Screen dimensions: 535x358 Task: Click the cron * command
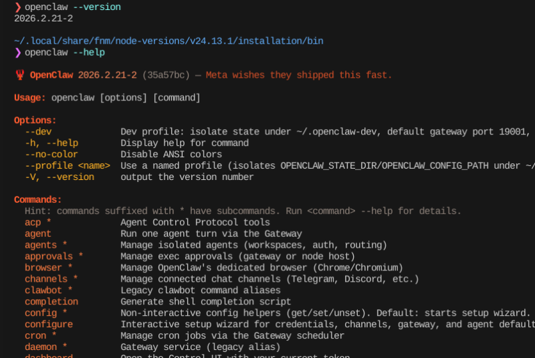coord(41,336)
